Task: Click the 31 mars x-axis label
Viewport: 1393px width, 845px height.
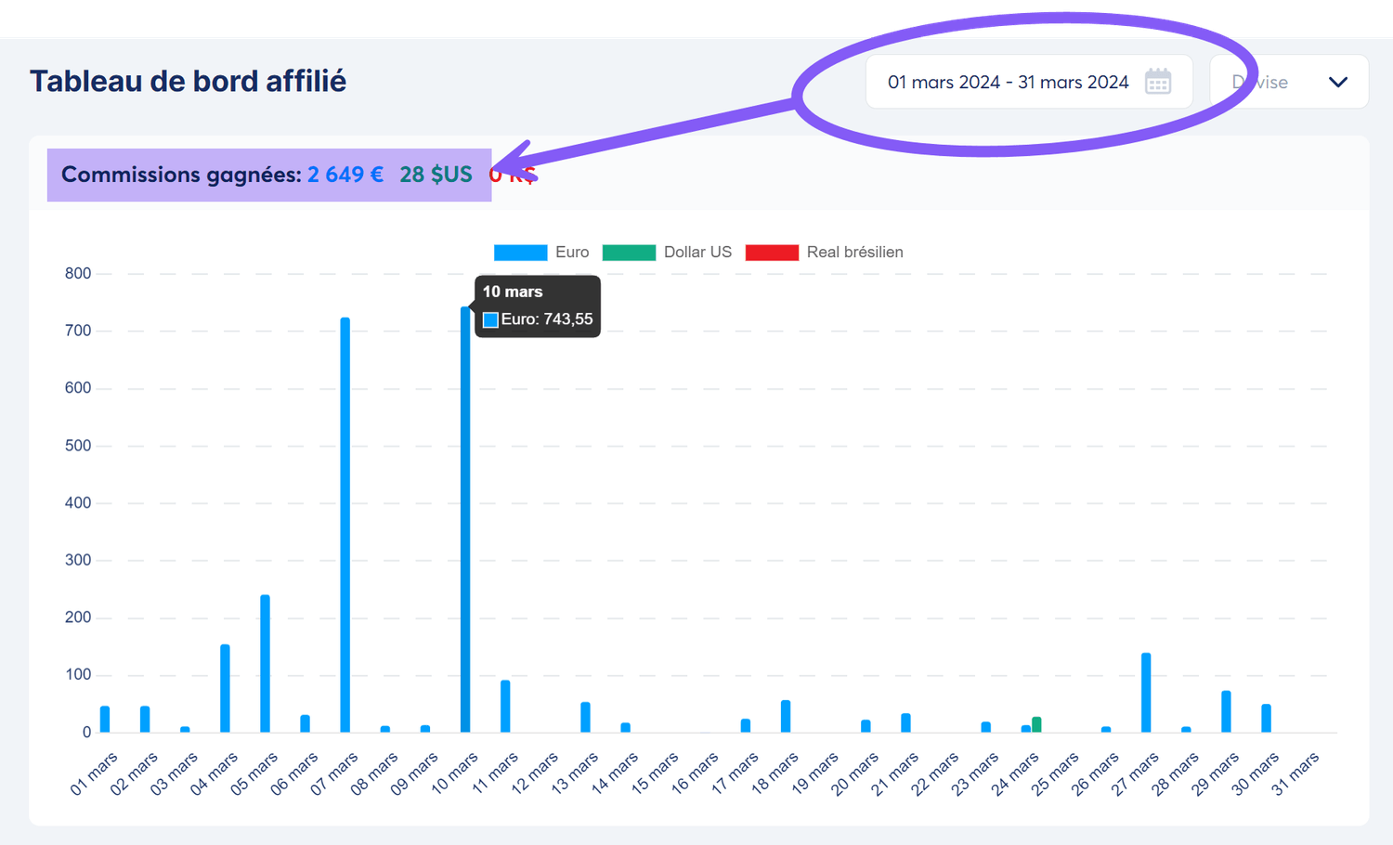Action: [x=1295, y=773]
